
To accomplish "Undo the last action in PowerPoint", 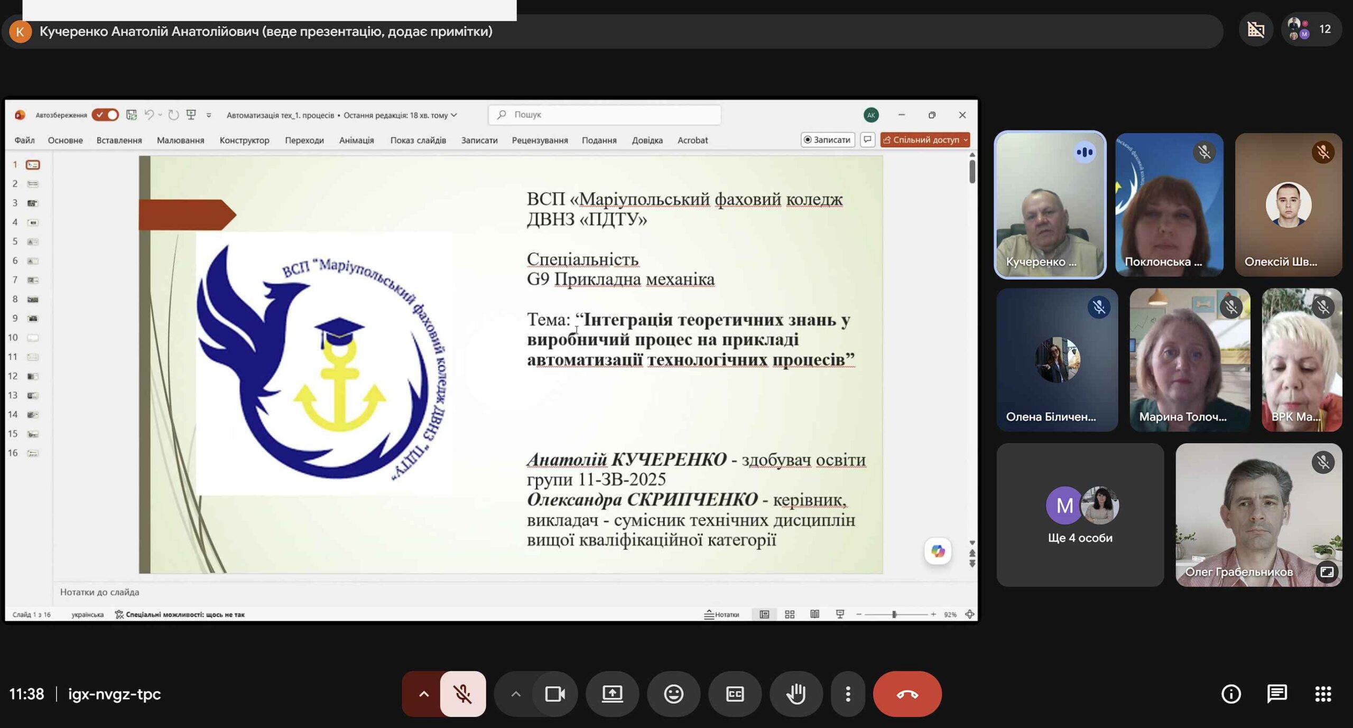I will click(149, 115).
